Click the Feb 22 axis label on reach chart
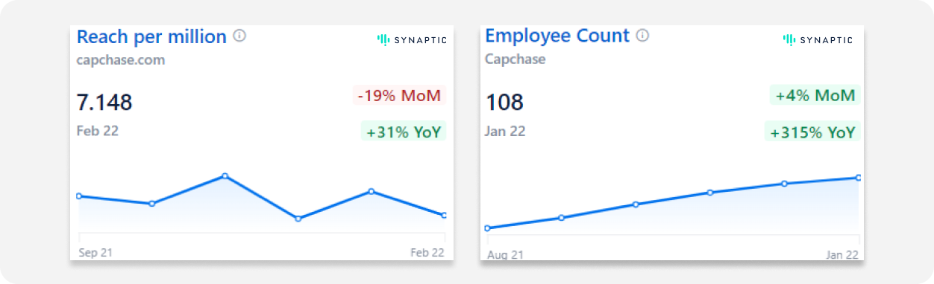Screen dimensions: 934x284 (x=427, y=253)
